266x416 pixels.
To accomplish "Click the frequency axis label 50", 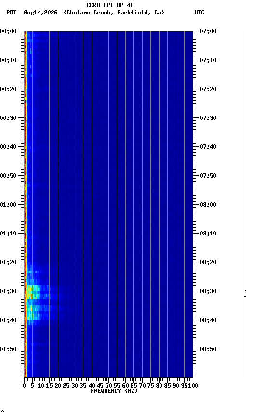I will [x=108, y=386].
